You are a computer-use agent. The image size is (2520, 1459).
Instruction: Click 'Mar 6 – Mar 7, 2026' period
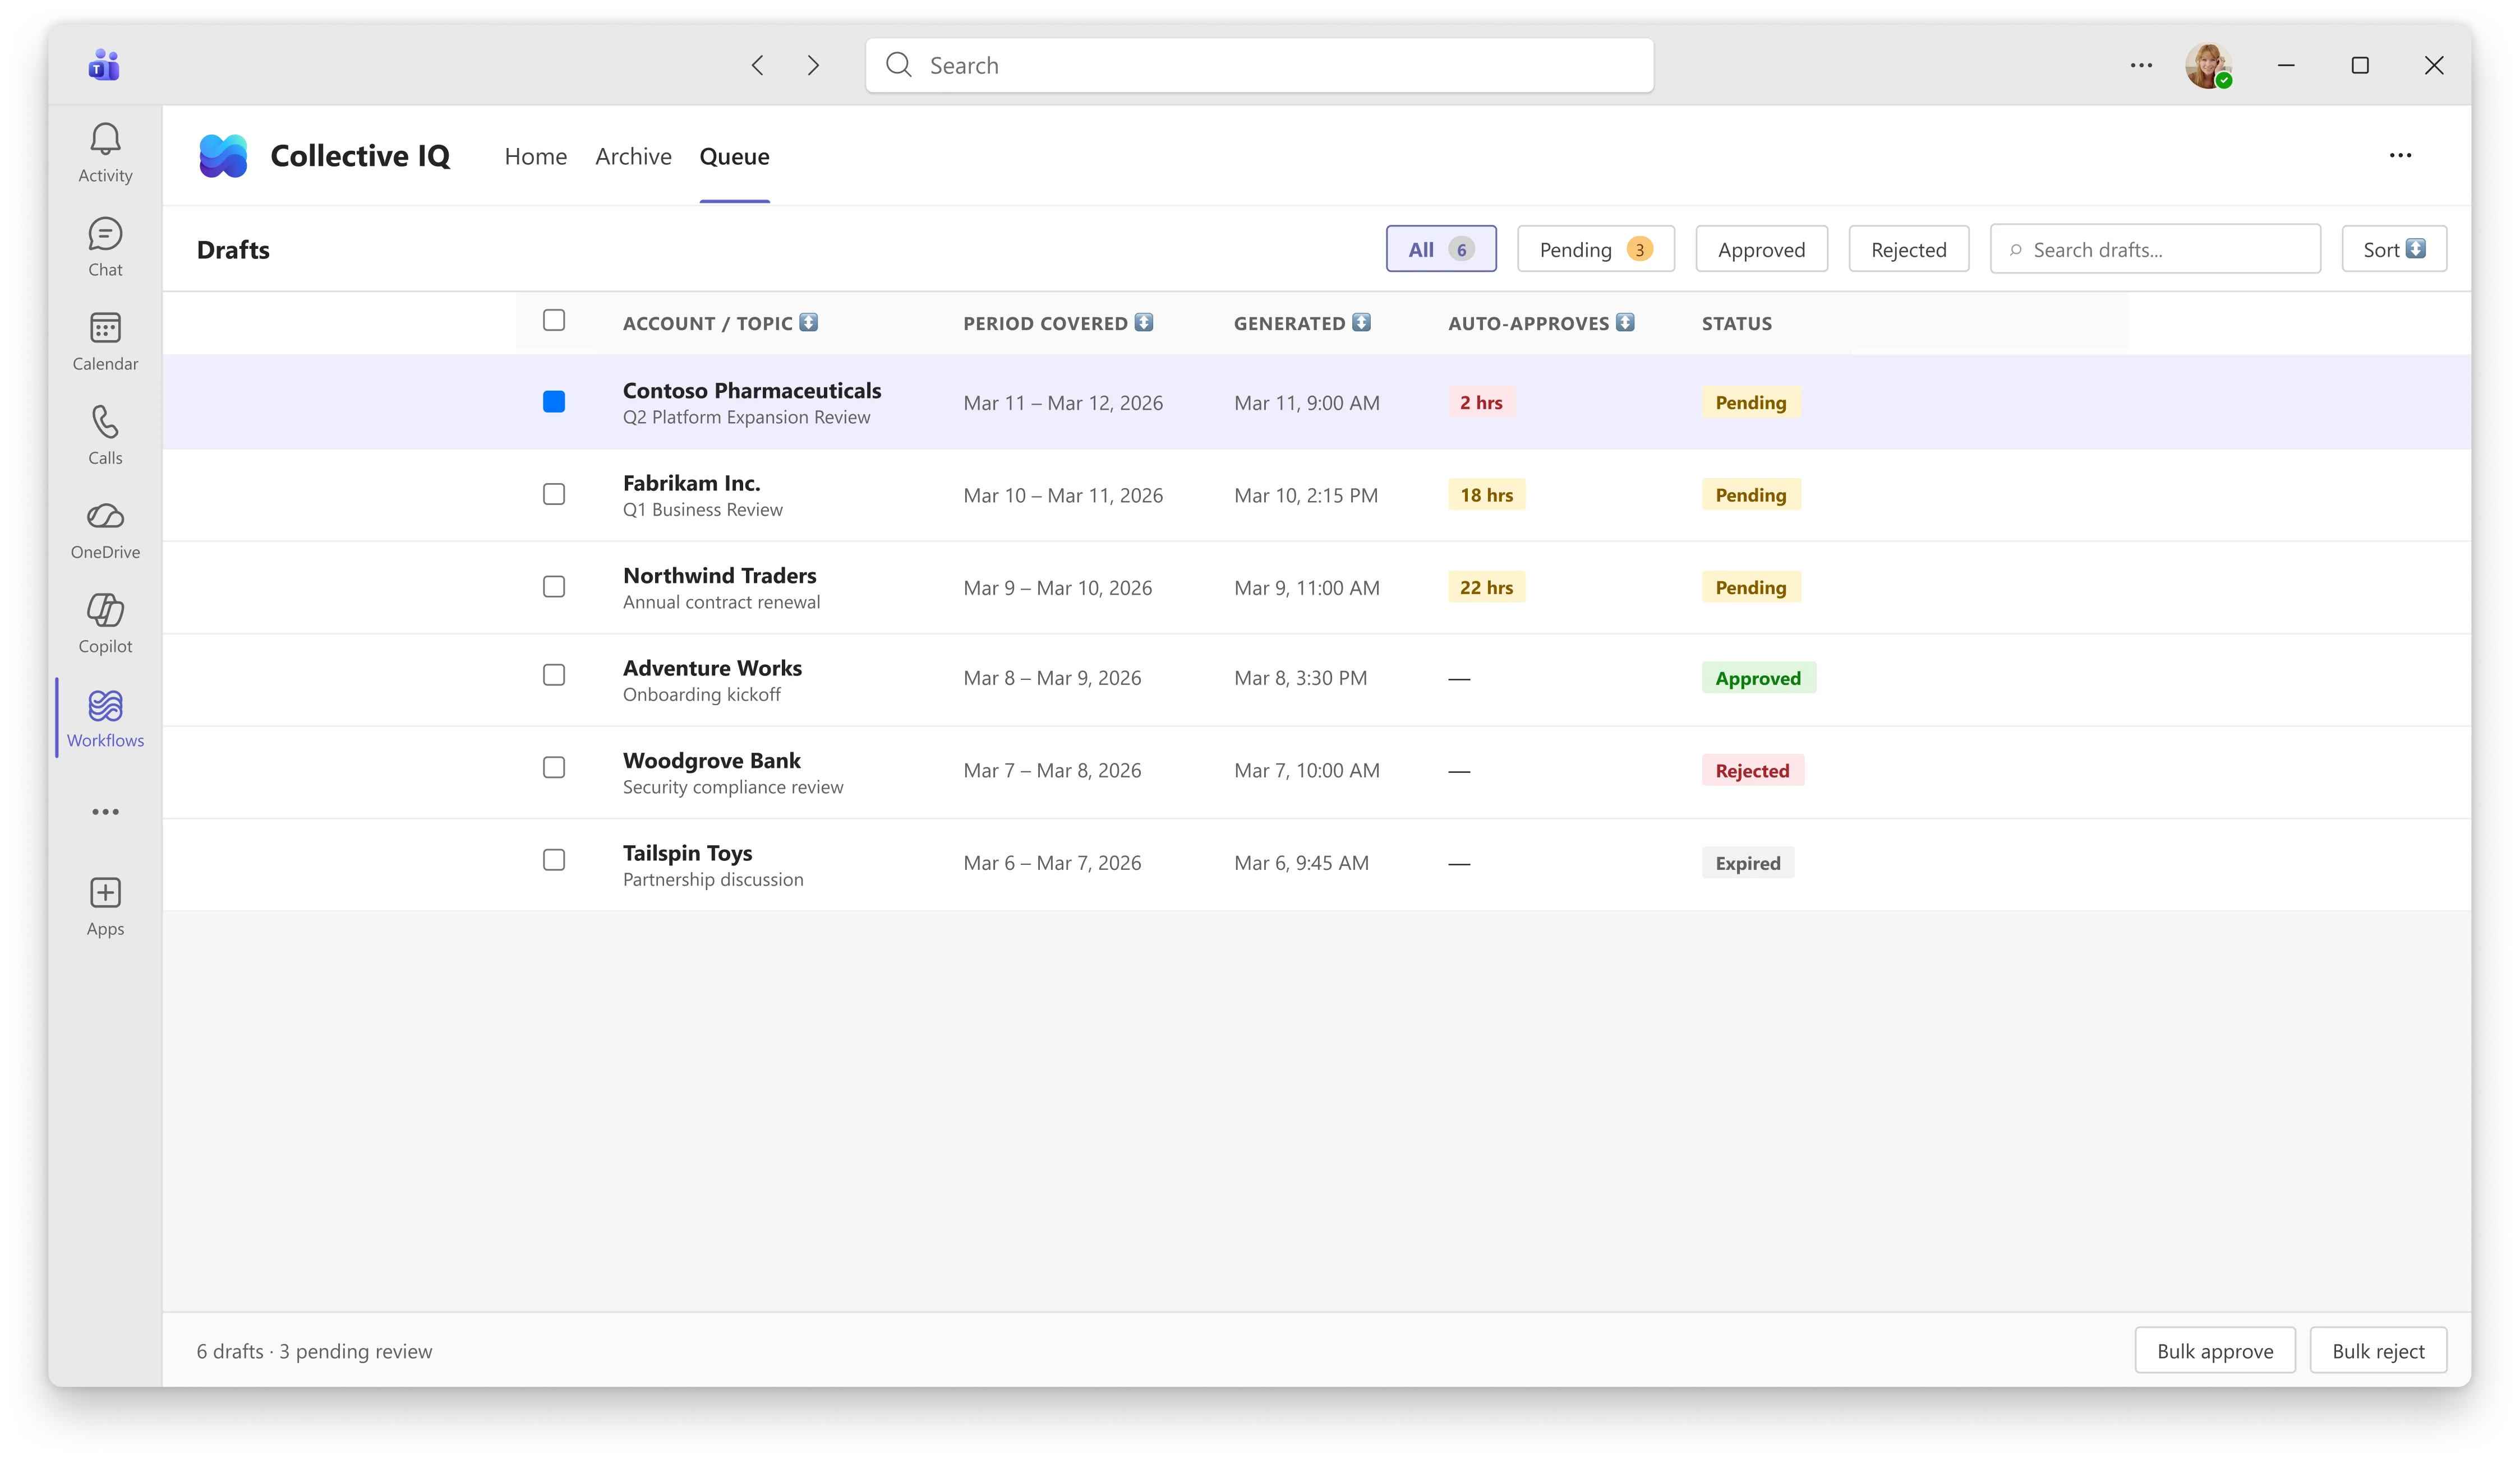click(1052, 863)
